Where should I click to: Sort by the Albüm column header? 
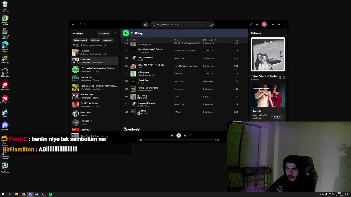click(x=176, y=40)
